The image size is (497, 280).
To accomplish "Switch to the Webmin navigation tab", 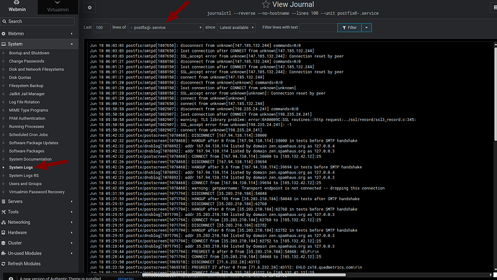I will click(17, 7).
